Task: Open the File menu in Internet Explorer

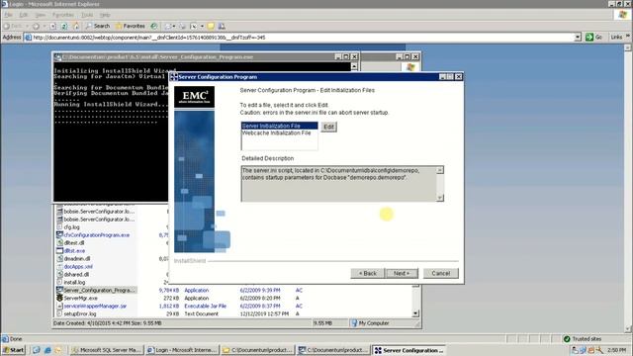Action: (8, 15)
